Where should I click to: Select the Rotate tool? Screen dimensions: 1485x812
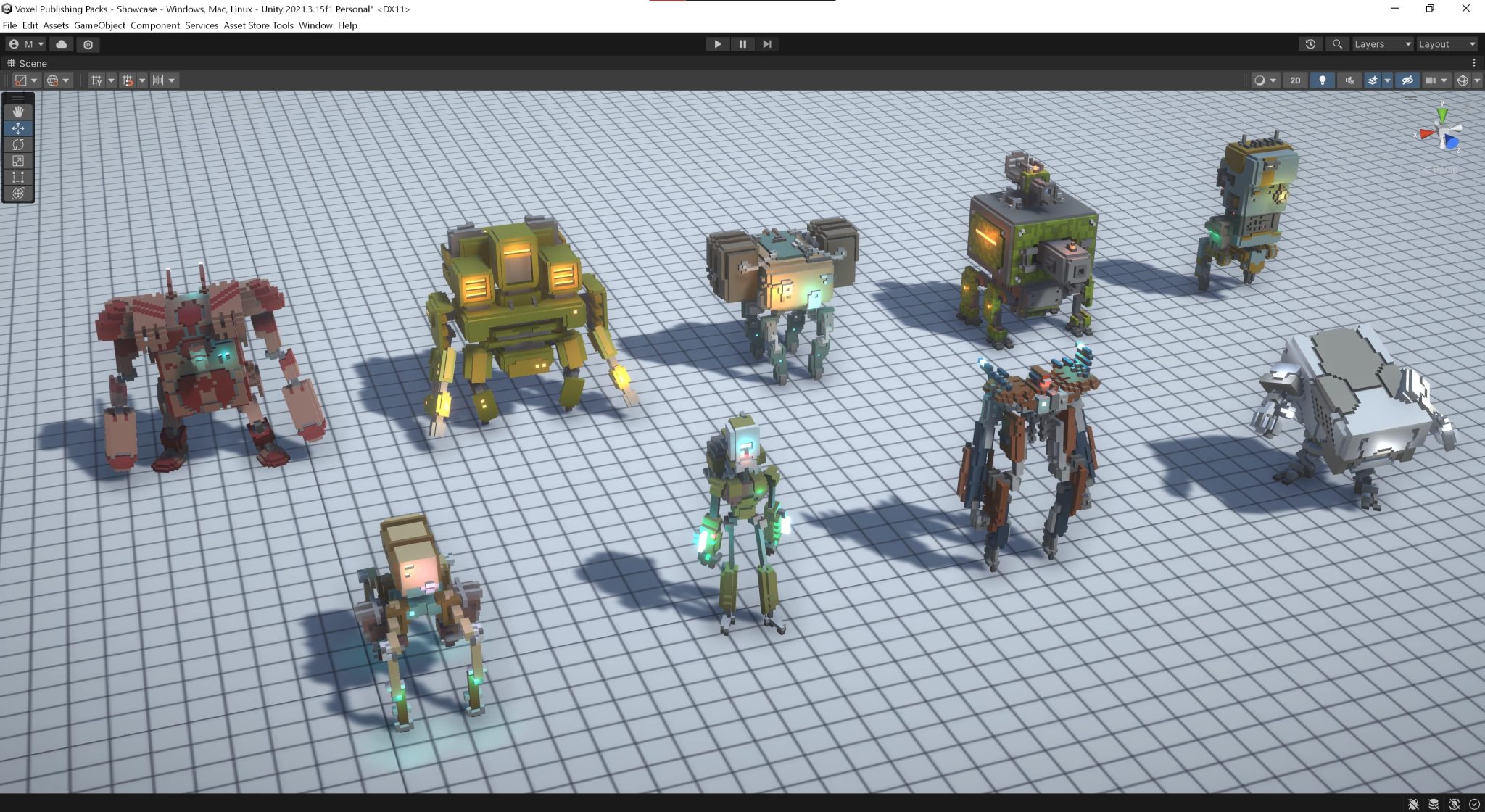click(x=17, y=145)
